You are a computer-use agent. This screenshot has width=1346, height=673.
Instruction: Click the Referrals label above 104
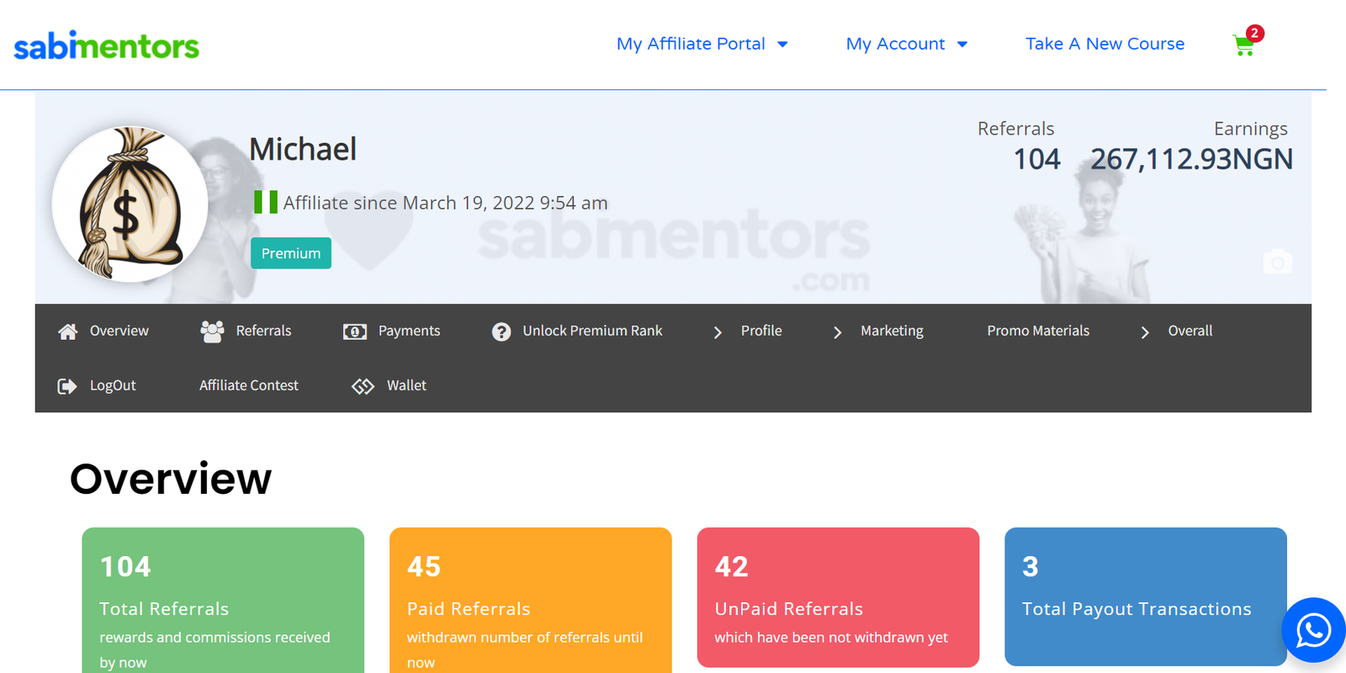coord(1015,129)
